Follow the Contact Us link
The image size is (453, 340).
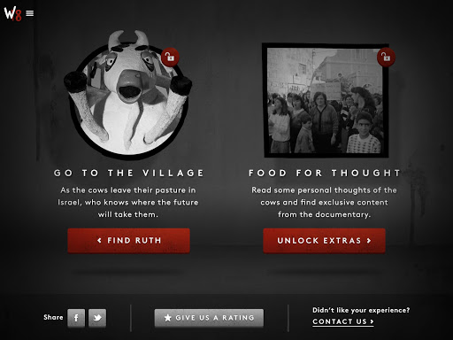(343, 321)
